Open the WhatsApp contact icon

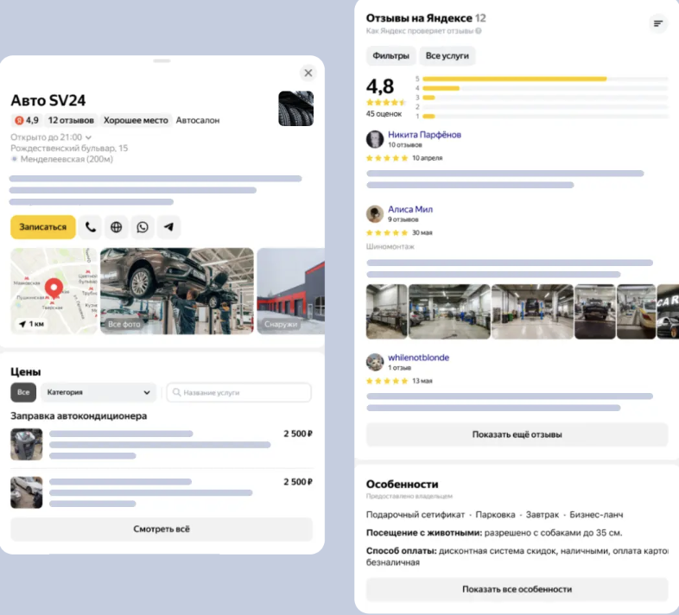tap(143, 227)
